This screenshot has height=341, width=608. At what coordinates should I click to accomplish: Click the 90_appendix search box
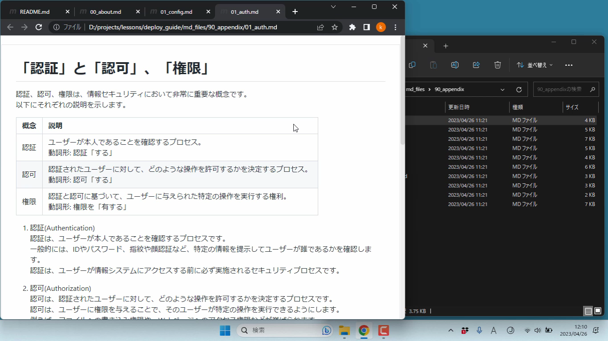coord(560,89)
